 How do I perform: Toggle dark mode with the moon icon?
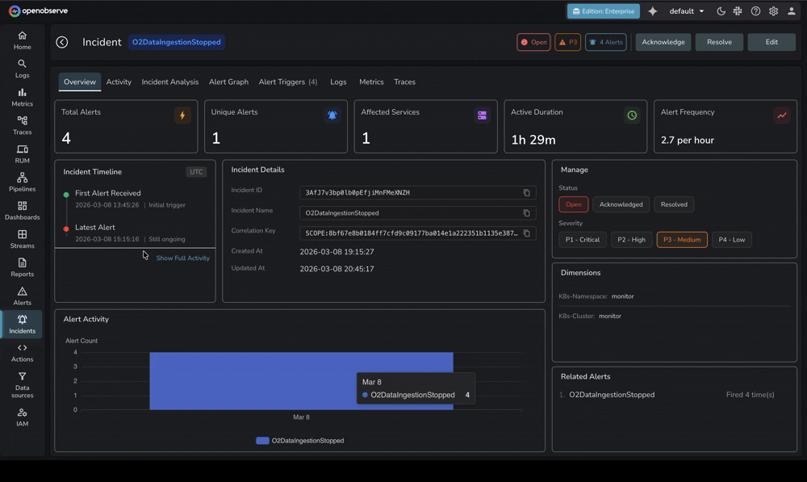[722, 10]
